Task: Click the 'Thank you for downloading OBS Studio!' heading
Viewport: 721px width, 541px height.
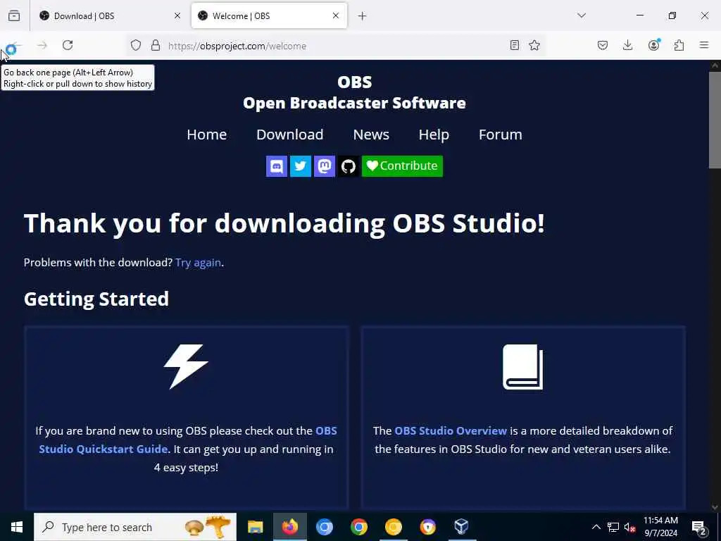Action: click(x=284, y=223)
